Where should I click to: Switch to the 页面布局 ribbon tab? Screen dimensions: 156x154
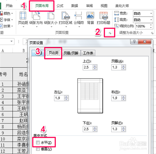(x=42, y=6)
